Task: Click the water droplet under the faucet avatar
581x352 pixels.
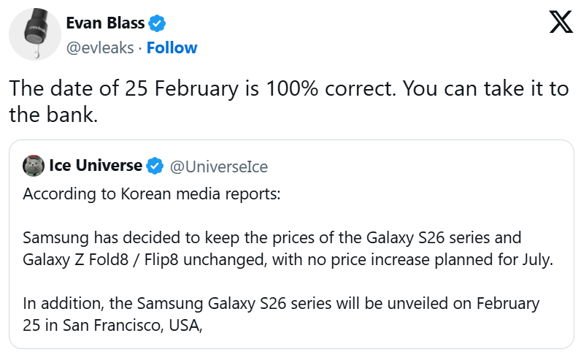Action: pos(36,54)
